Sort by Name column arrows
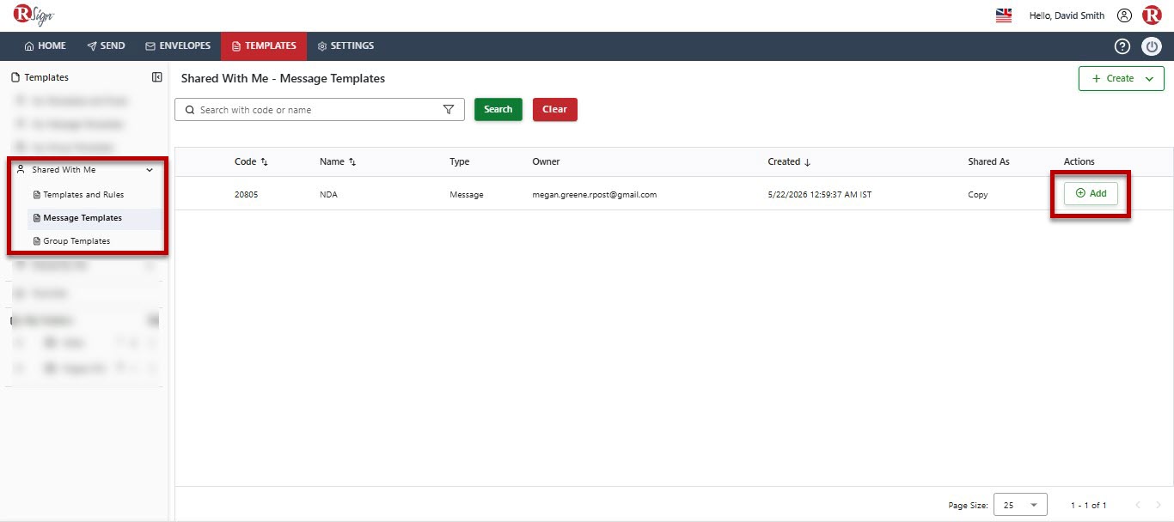The height and width of the screenshot is (522, 1174). pos(352,161)
